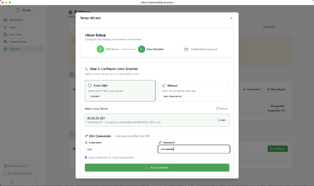Click the user icon beside Username label
This screenshot has width=314, height=186.
[x=86, y=142]
